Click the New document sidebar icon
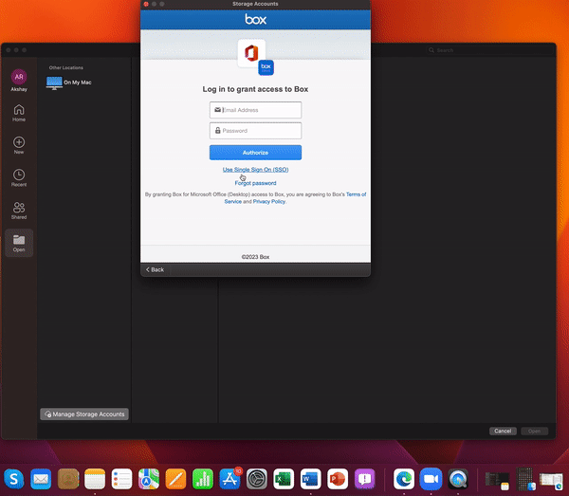 click(19, 144)
